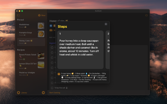Close the Steps popup
The width and height of the screenshot is (167, 104).
pyautogui.click(x=106, y=24)
